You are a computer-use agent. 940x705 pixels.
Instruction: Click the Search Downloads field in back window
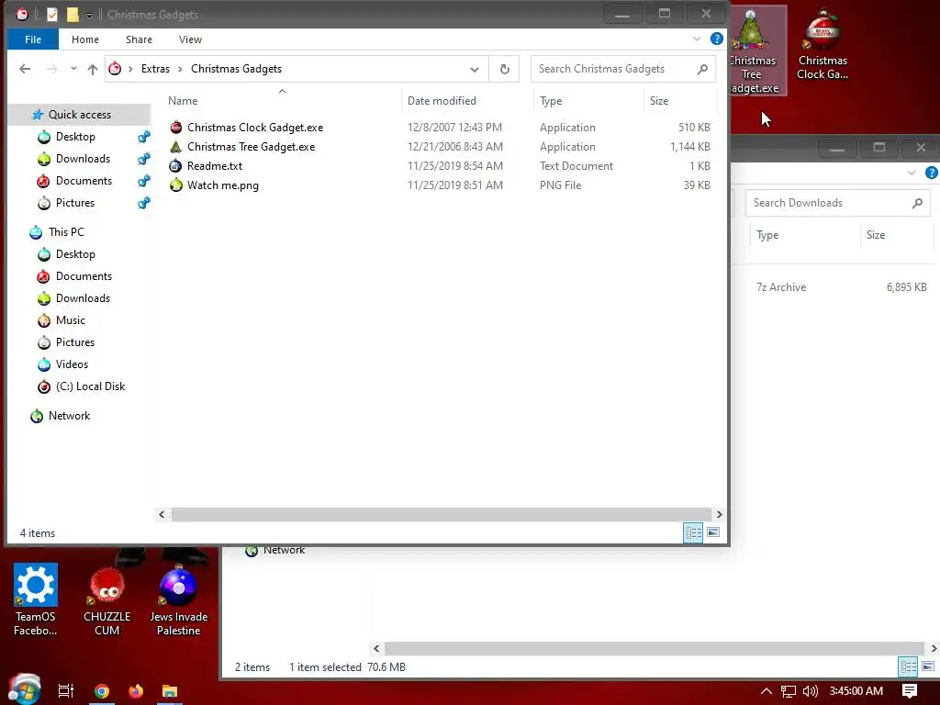click(837, 203)
